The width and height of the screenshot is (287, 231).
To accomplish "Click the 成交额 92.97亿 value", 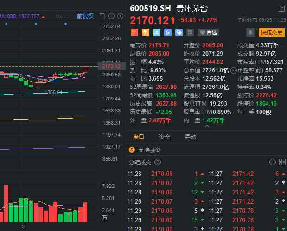I will click(x=266, y=54).
